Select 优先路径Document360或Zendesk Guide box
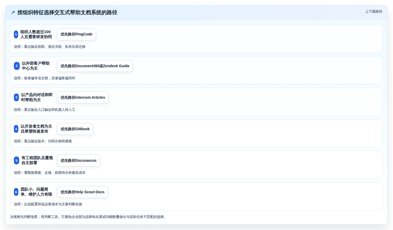This screenshot has width=393, height=230. pyautogui.click(x=95, y=66)
